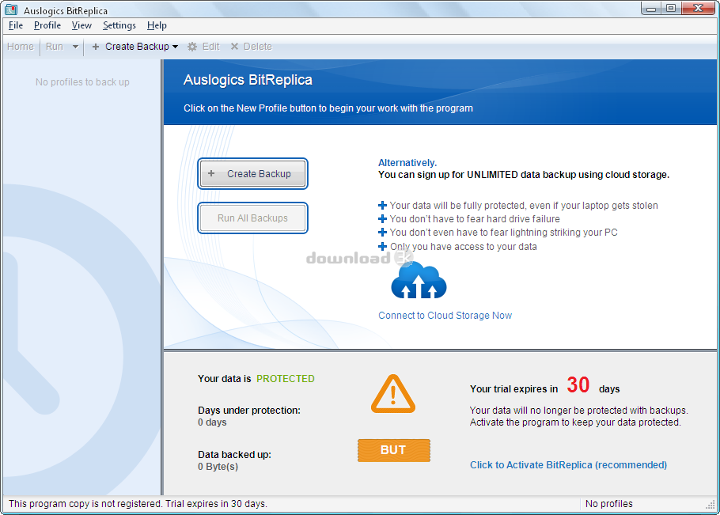Open the File menu
The image size is (720, 515).
[x=16, y=25]
